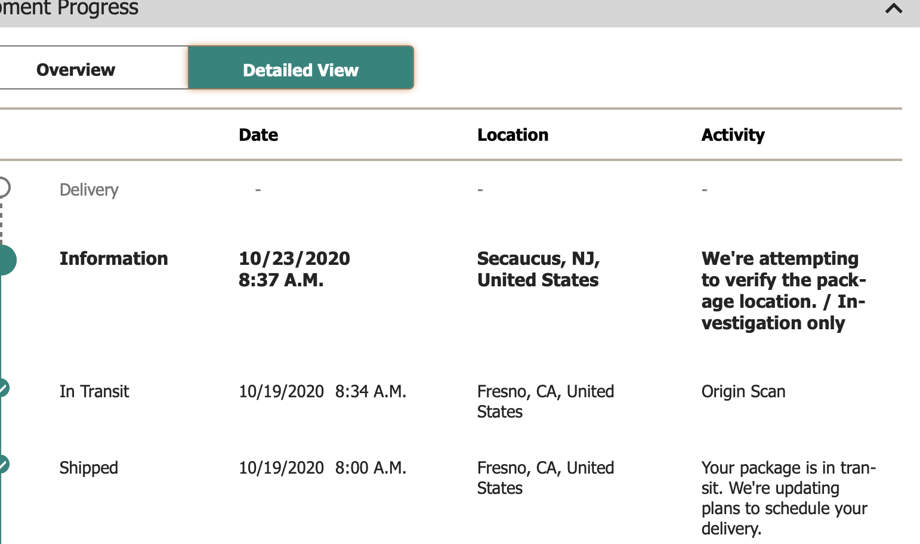Click the In Transit checkmark icon
Image resolution: width=920 pixels, height=544 pixels.
[x=4, y=388]
